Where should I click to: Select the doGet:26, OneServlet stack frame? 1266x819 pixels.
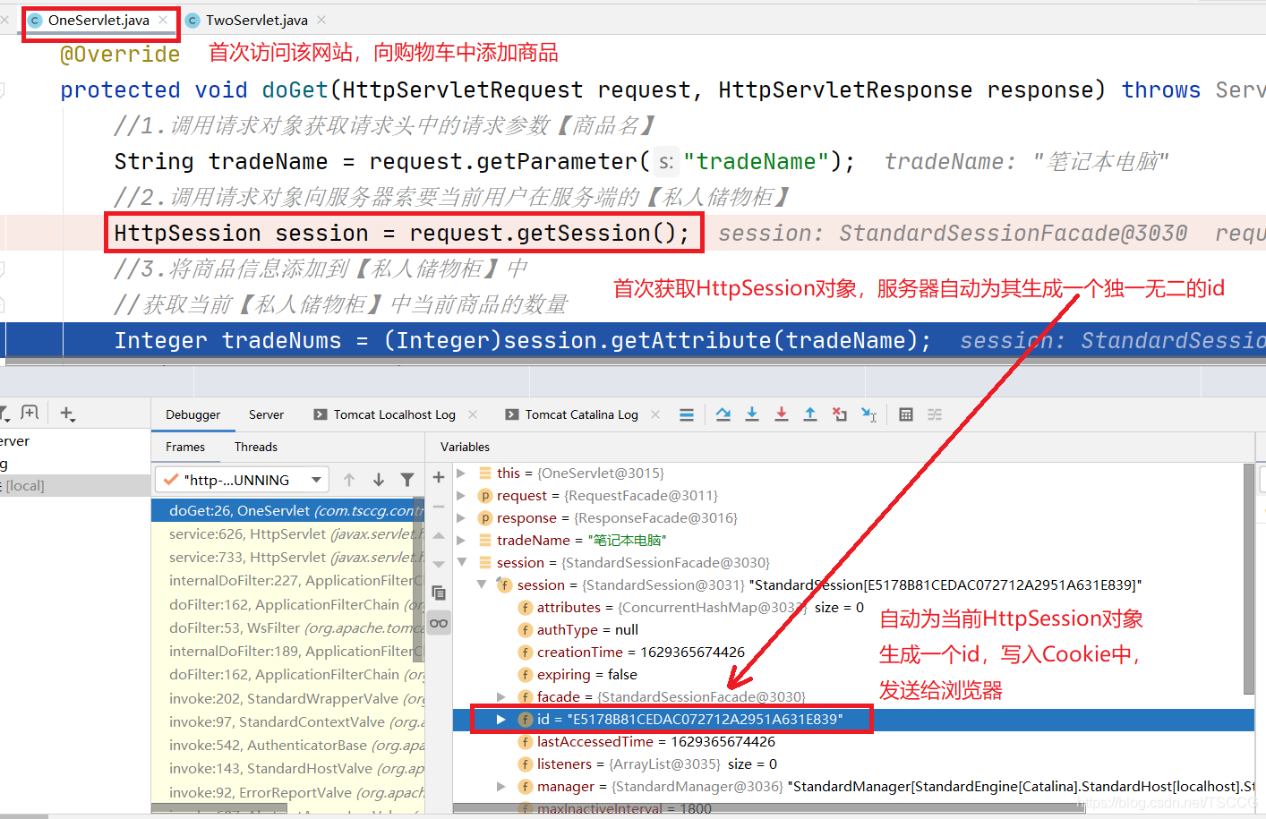[x=288, y=510]
